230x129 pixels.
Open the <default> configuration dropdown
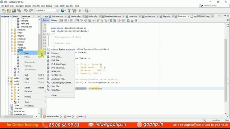point(47,10)
